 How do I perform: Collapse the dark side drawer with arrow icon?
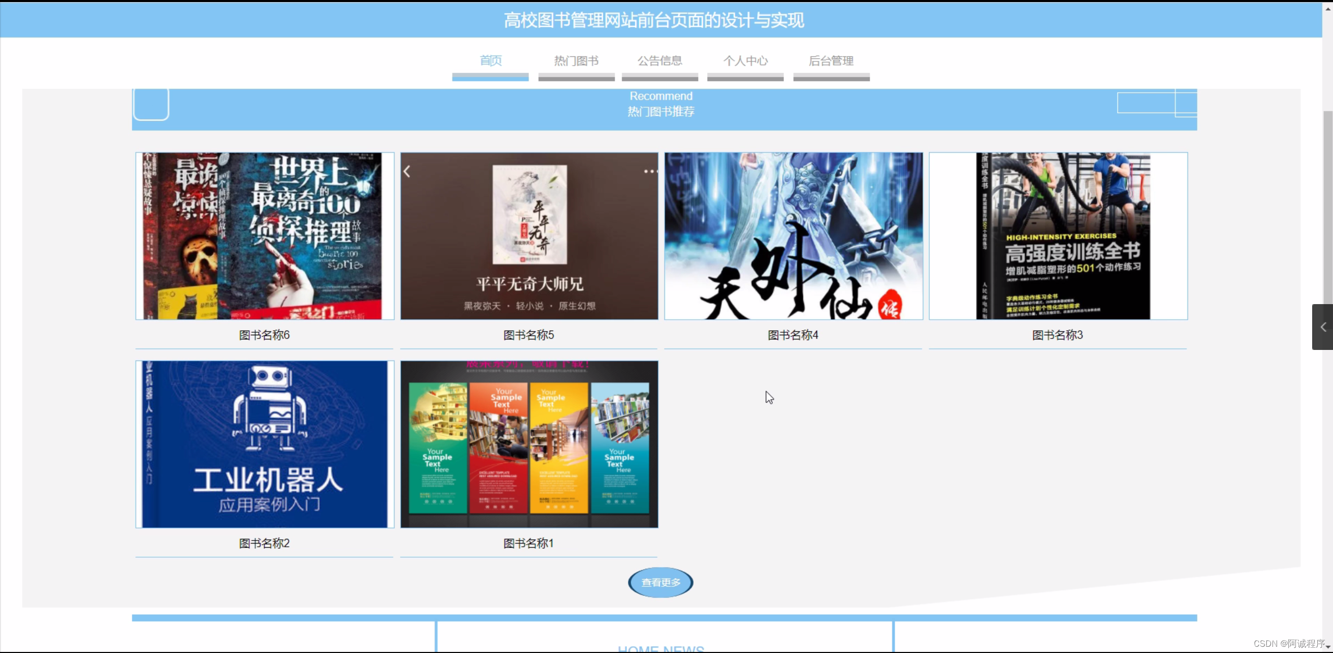coord(1323,327)
